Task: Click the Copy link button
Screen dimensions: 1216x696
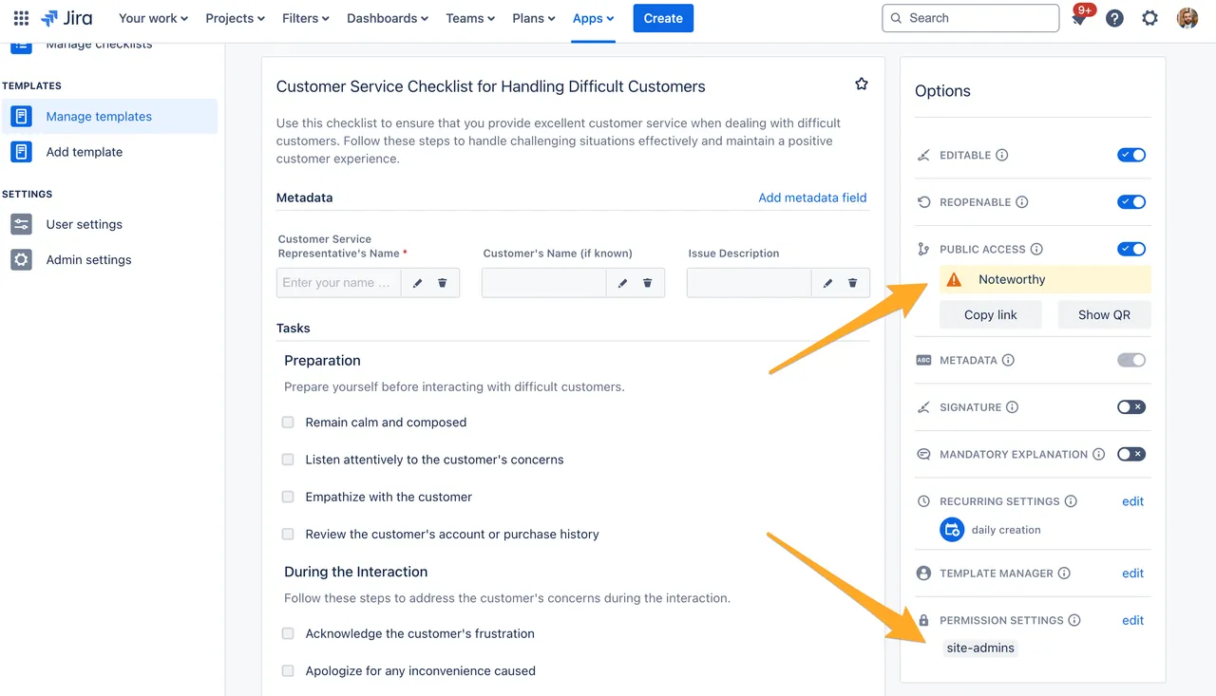Action: tap(990, 315)
